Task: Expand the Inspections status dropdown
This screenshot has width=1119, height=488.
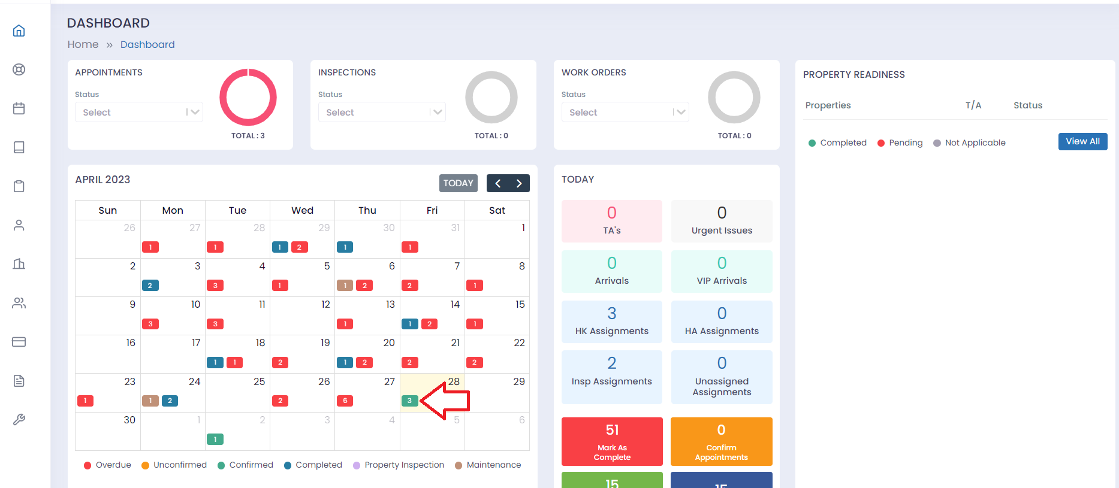Action: 382,113
